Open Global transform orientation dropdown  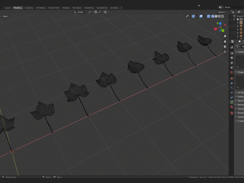[80, 12]
